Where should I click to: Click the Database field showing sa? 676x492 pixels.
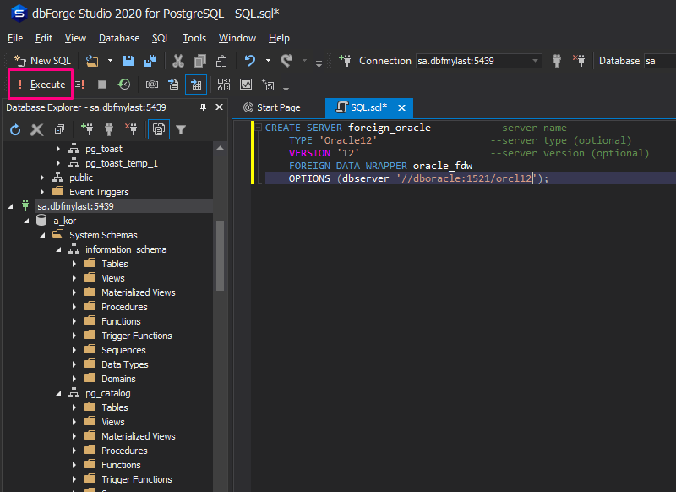tap(660, 61)
